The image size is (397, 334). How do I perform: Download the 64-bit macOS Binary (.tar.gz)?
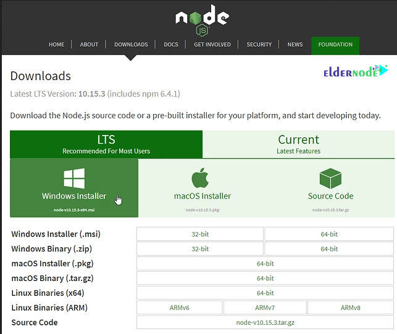click(265, 278)
